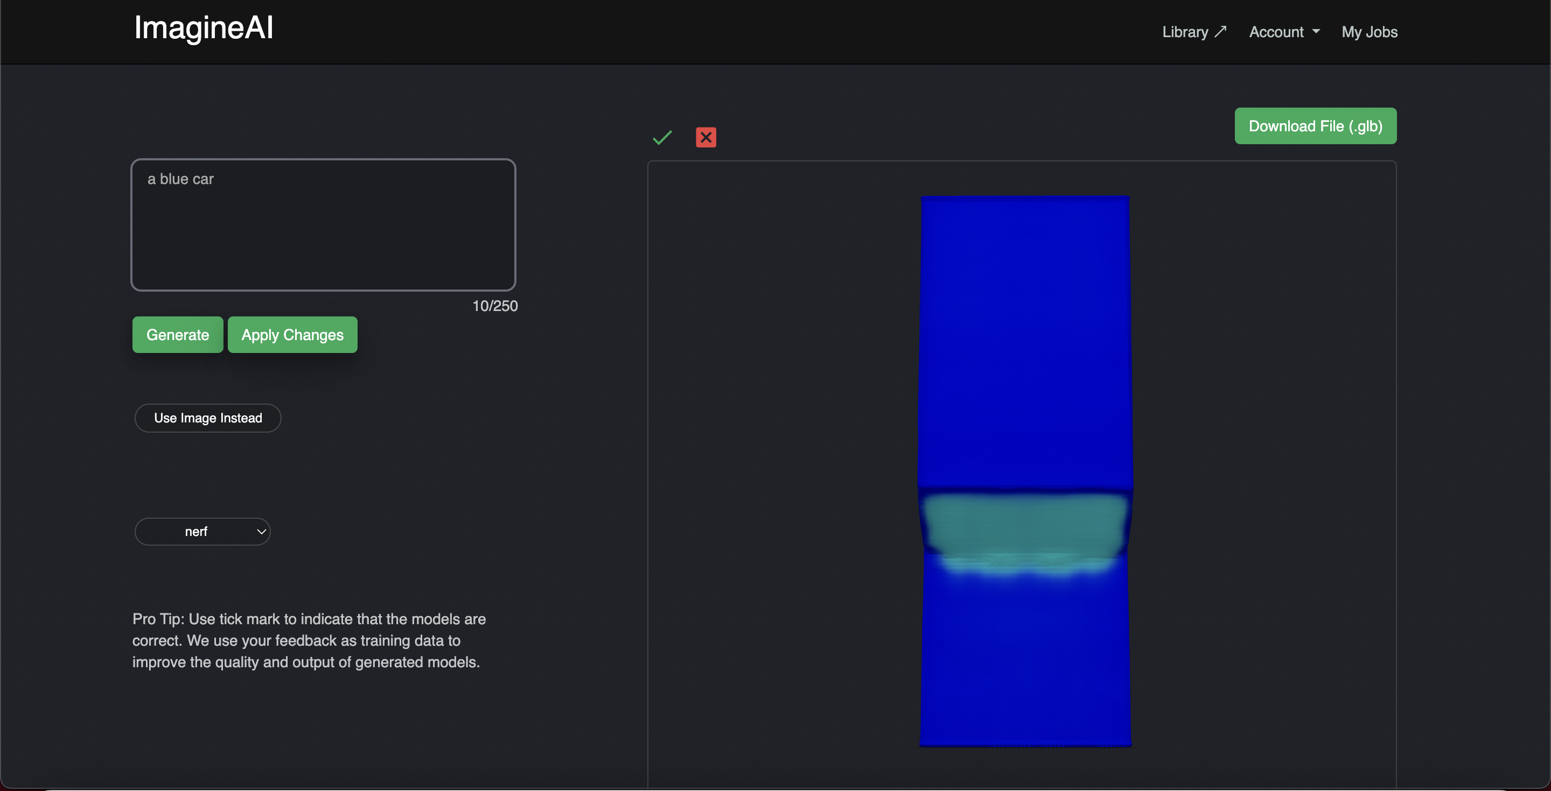Open the Library link
The image size is (1551, 791).
[x=1185, y=32]
